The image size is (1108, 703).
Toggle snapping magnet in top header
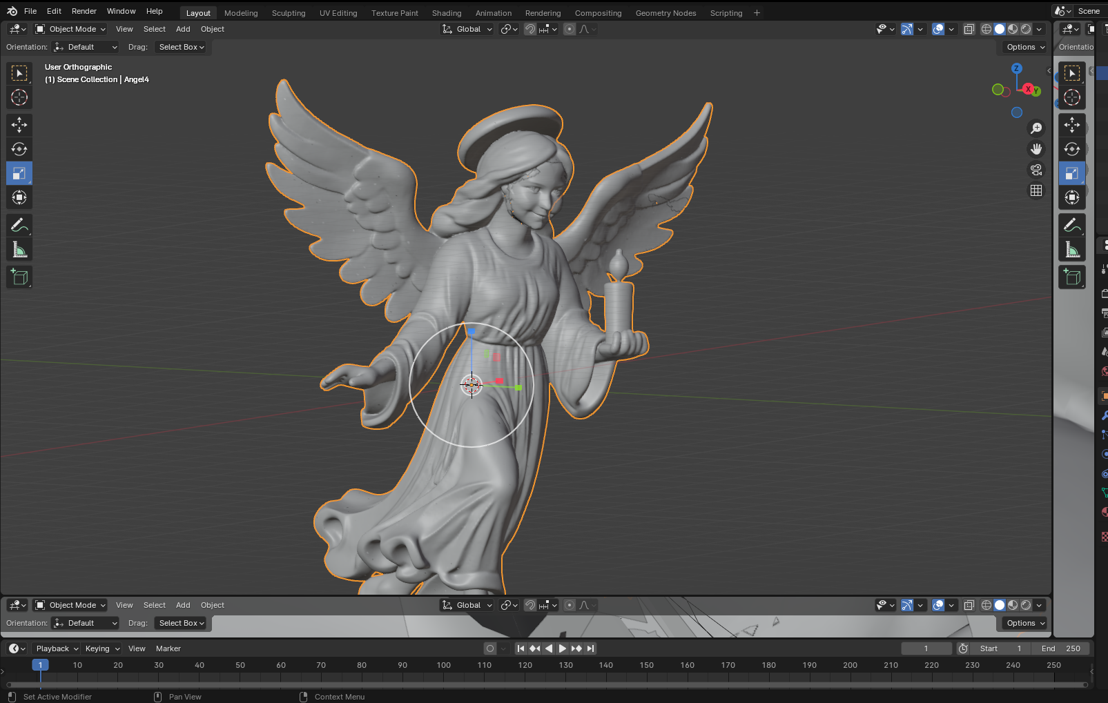[530, 29]
